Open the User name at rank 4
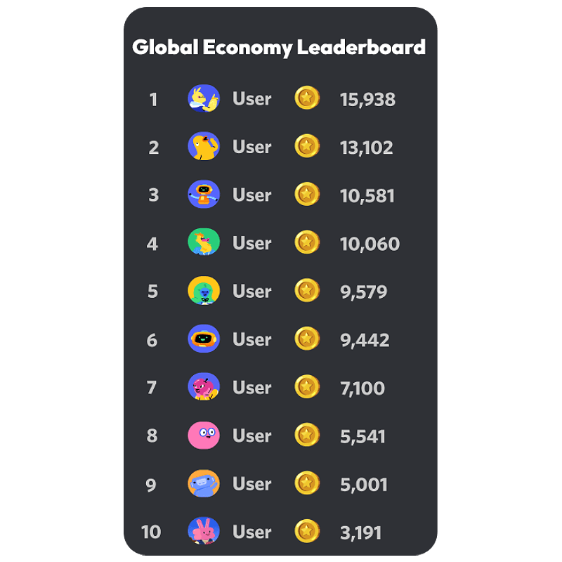 (251, 243)
